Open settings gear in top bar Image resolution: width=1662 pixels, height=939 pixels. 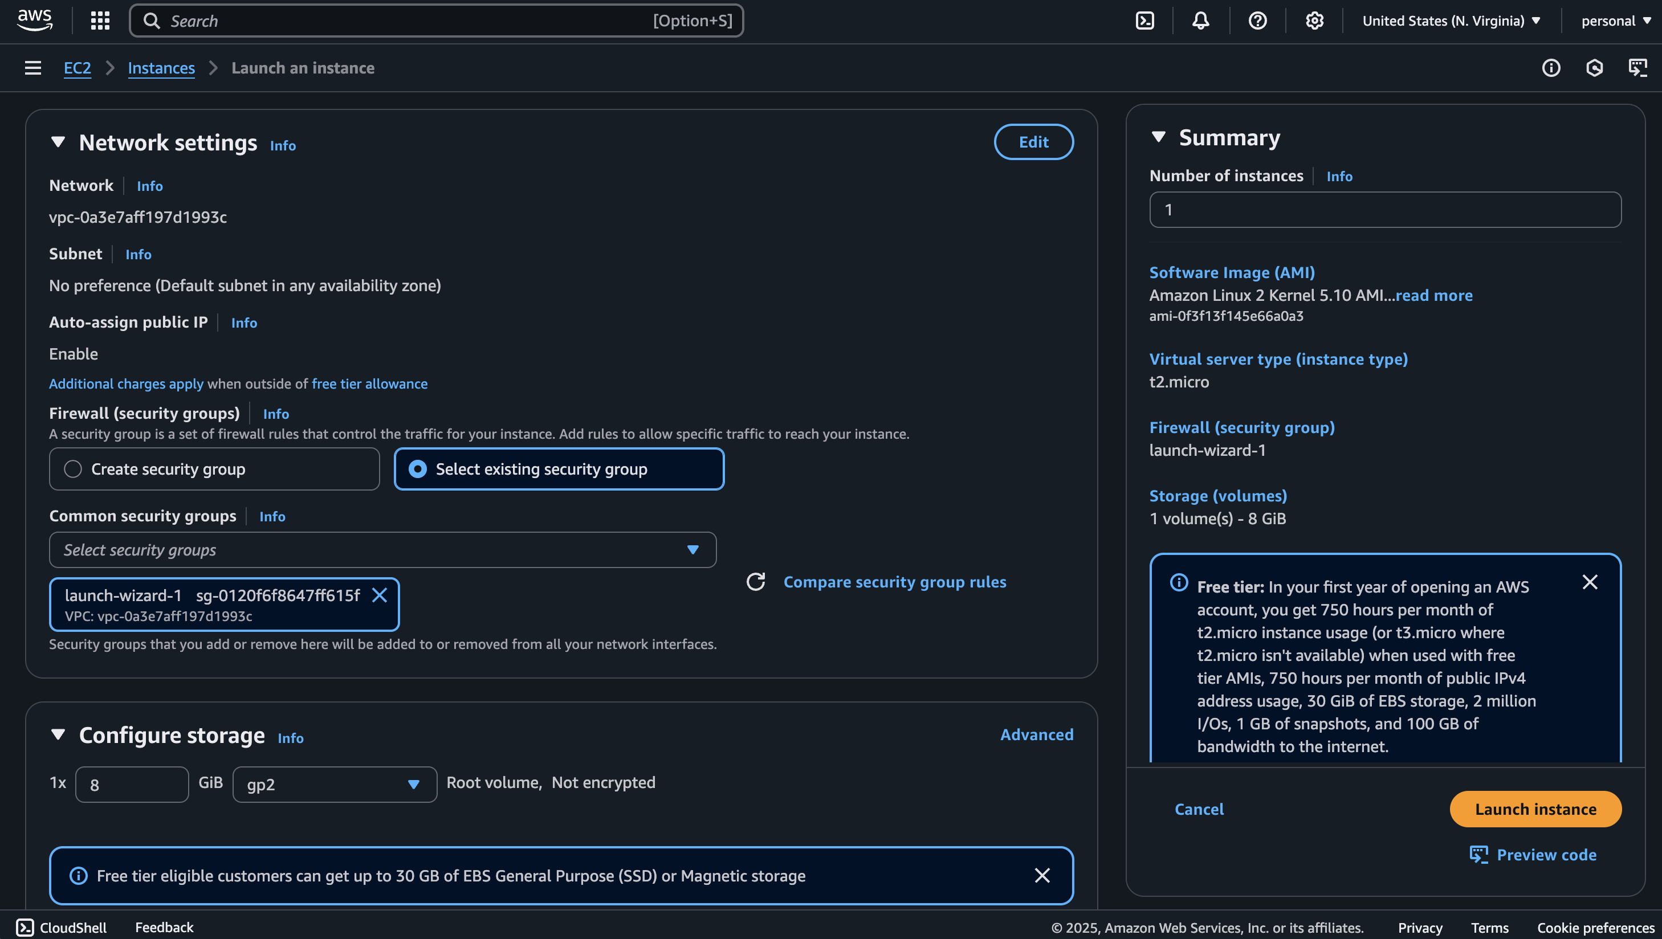pyautogui.click(x=1314, y=21)
